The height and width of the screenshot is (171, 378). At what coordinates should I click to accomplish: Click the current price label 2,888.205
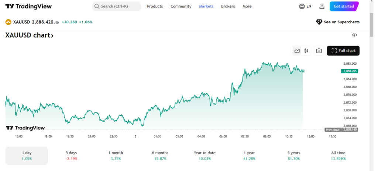tap(349, 71)
